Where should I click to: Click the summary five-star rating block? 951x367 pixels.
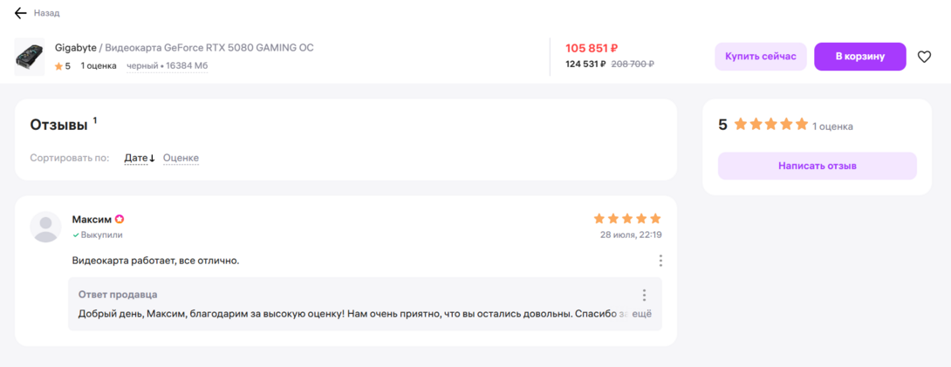[771, 125]
